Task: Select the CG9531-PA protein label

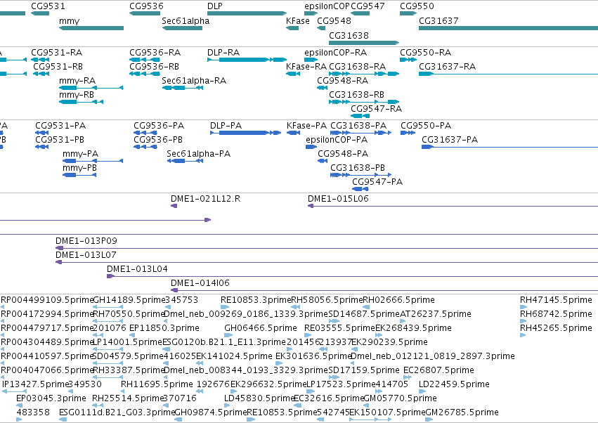Action: (x=60, y=126)
